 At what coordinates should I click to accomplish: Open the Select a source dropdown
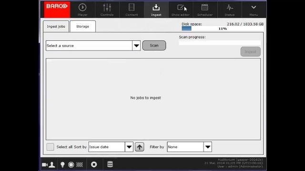pos(93,46)
